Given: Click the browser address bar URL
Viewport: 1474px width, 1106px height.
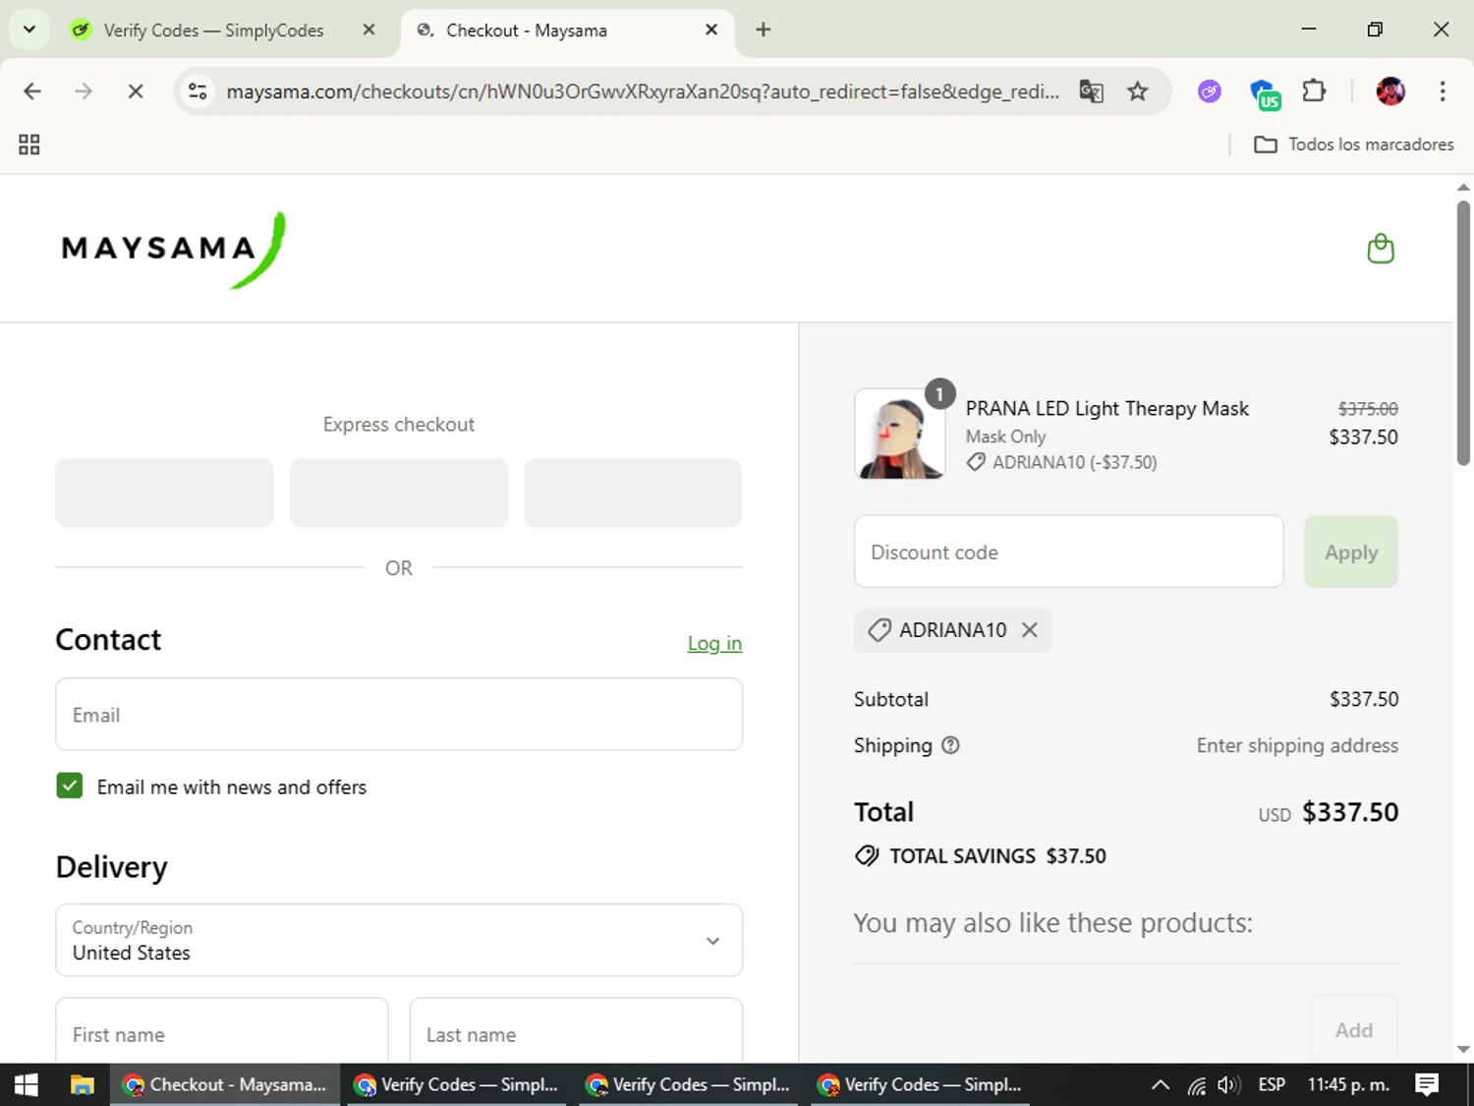Looking at the screenshot, I should click(x=643, y=91).
